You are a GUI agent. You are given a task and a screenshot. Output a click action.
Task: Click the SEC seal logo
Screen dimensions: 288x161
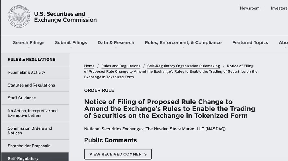(x=19, y=17)
